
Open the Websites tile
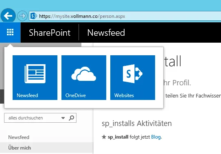pyautogui.click(x=133, y=78)
